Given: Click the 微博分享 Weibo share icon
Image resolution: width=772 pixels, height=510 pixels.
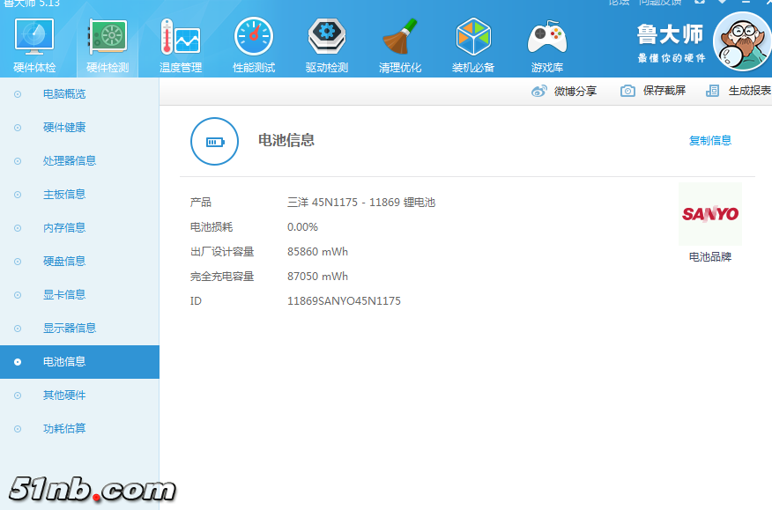Looking at the screenshot, I should click(x=539, y=91).
